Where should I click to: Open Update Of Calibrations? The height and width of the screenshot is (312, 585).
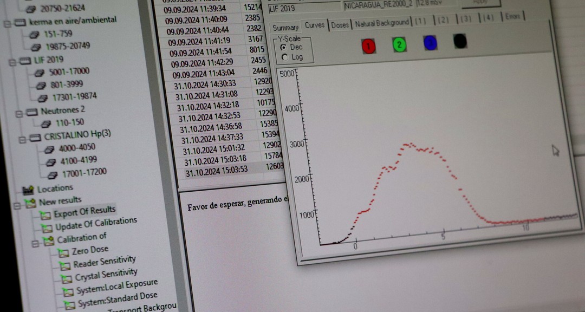[96, 223]
